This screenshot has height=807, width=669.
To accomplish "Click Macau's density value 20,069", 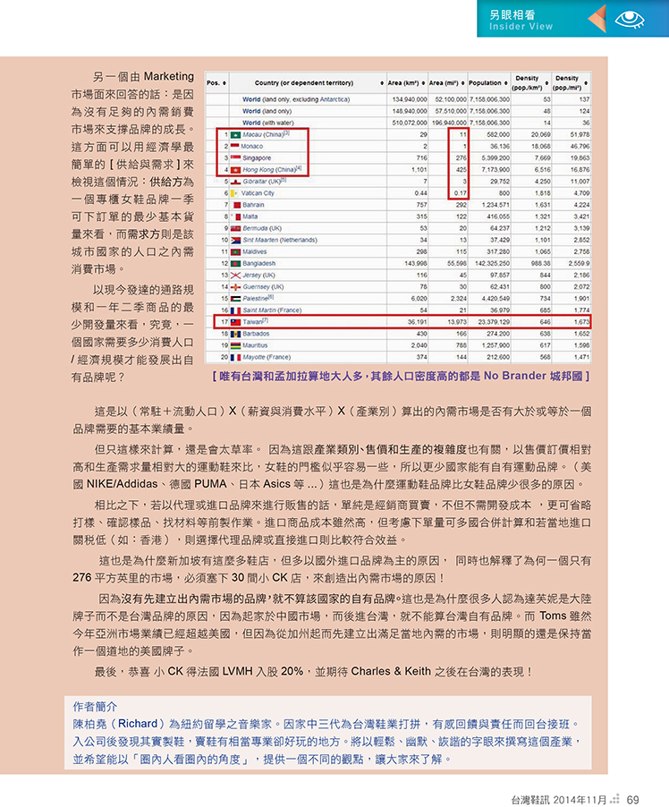I will point(541,135).
